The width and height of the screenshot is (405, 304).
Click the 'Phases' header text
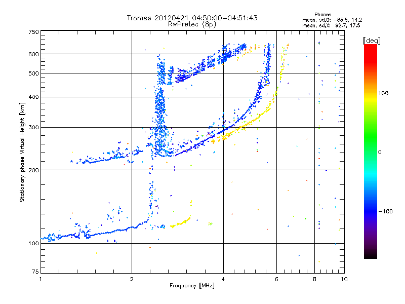(x=322, y=15)
